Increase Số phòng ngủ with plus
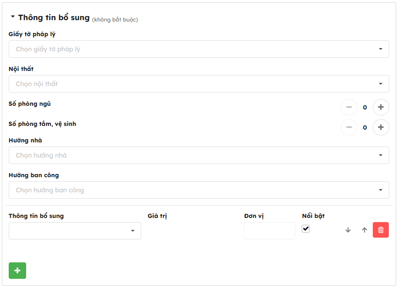Image resolution: width=398 pixels, height=288 pixels. (x=381, y=107)
